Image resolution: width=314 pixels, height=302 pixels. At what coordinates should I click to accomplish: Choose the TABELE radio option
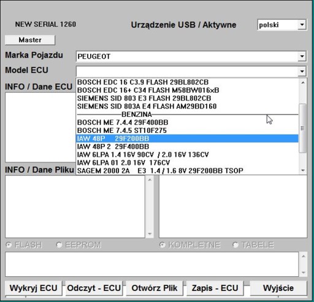click(x=235, y=244)
